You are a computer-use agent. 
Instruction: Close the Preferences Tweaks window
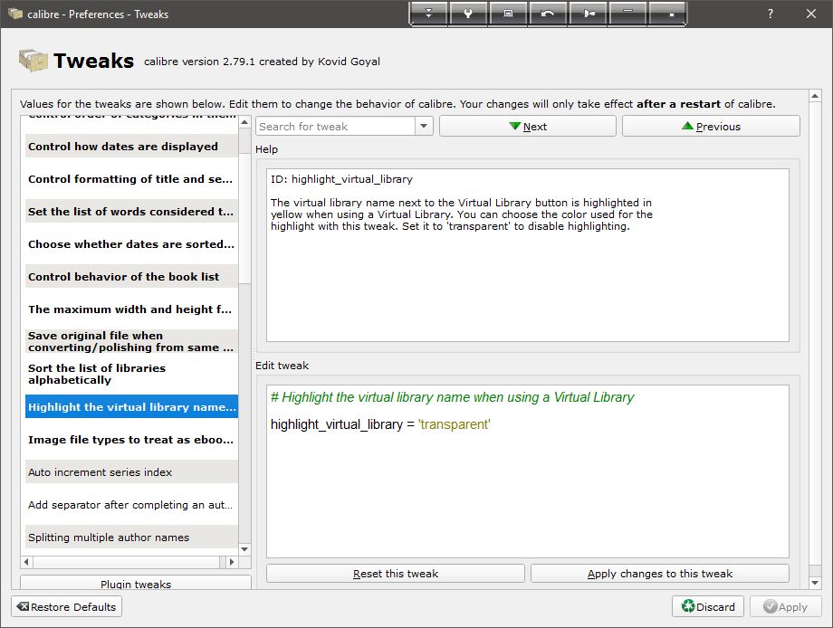810,14
